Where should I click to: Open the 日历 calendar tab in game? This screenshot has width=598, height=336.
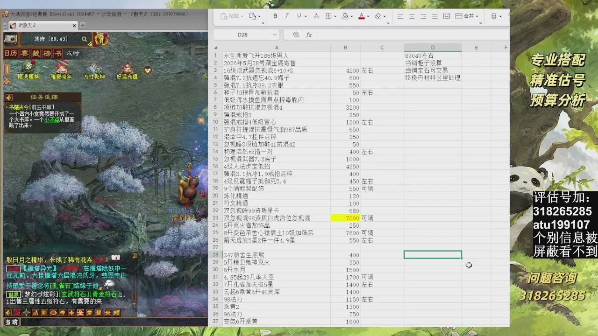[11, 54]
